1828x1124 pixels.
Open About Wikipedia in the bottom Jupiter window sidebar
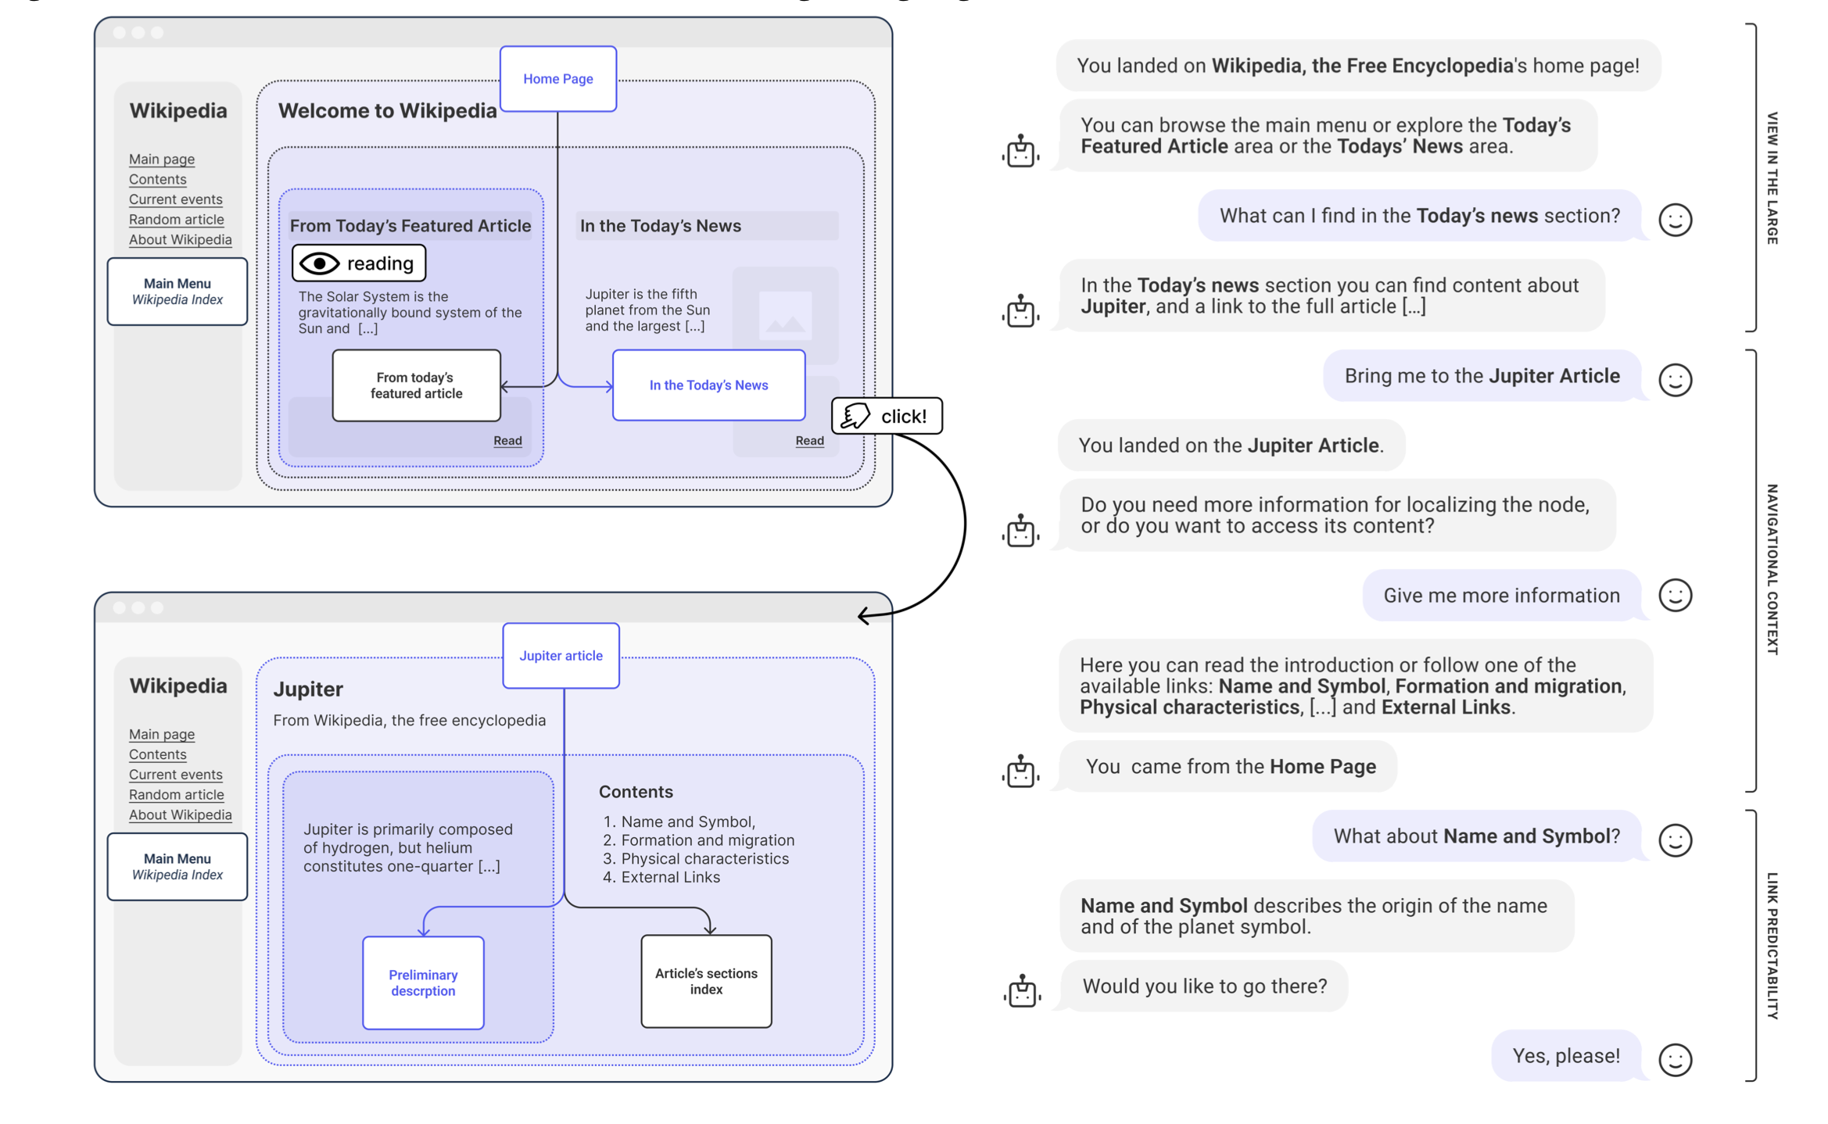tap(181, 815)
